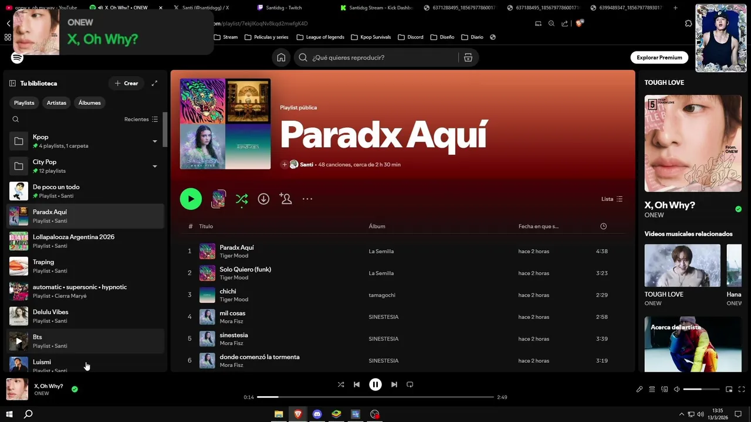
Task: Click the Windows Start button
Action: 9,414
